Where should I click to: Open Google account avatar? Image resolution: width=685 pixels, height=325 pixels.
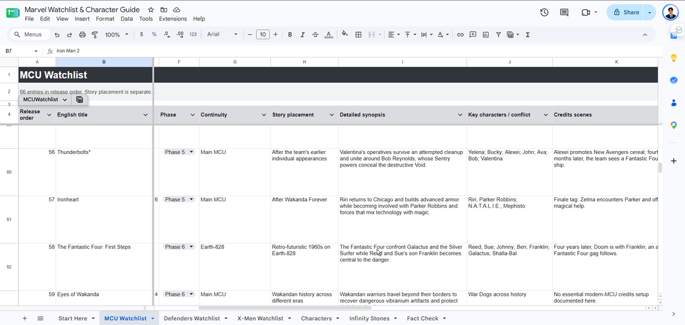(671, 13)
